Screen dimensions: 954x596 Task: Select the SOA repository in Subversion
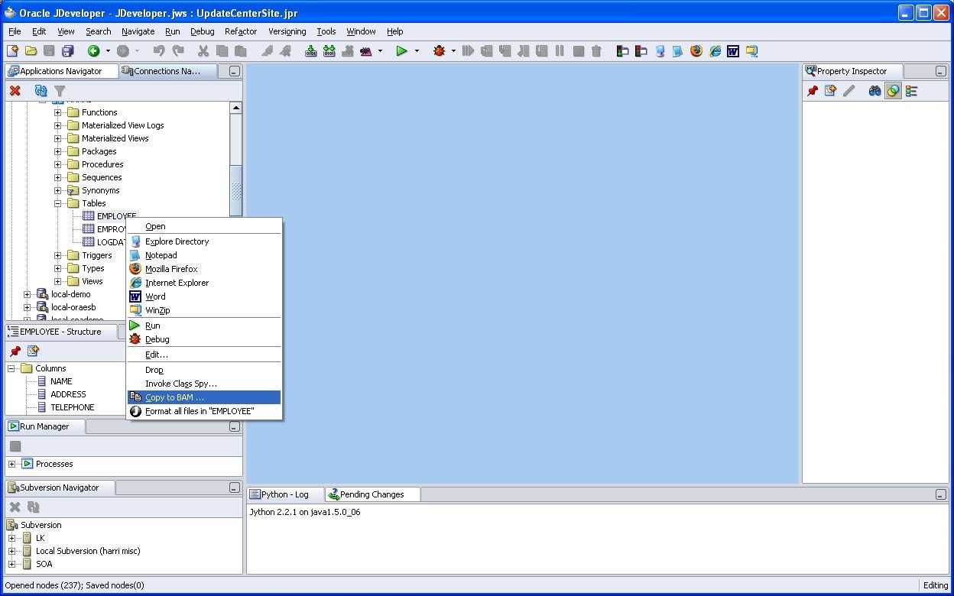[44, 564]
